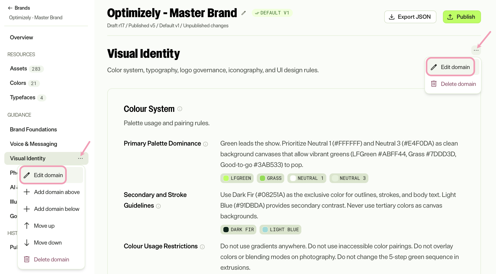Navigate to Brand Foundations
This screenshot has height=274, width=496.
[34, 130]
